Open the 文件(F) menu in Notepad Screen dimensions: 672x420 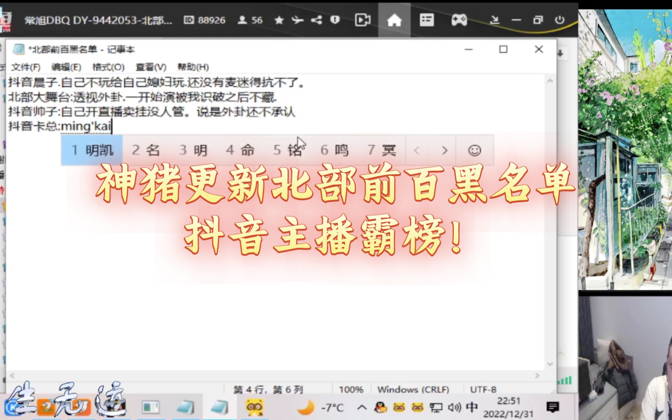tap(26, 67)
